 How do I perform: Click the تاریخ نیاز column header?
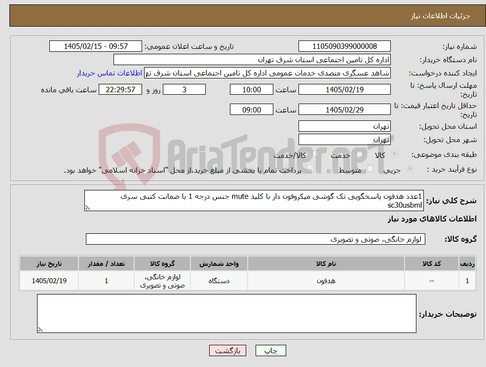[x=49, y=264]
